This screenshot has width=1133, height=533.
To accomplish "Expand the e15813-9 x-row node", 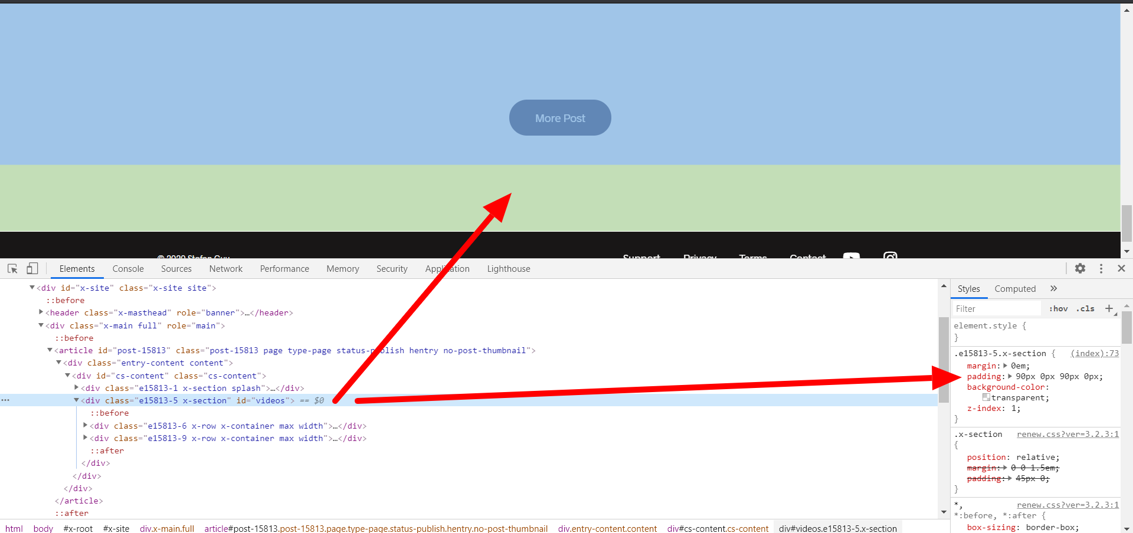I will 85,438.
